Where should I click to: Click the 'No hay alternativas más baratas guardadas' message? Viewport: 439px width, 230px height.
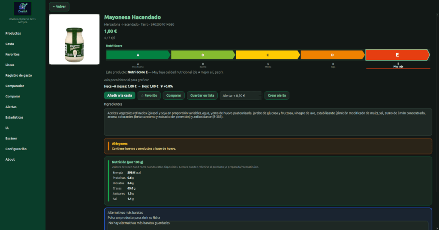pos(139,223)
